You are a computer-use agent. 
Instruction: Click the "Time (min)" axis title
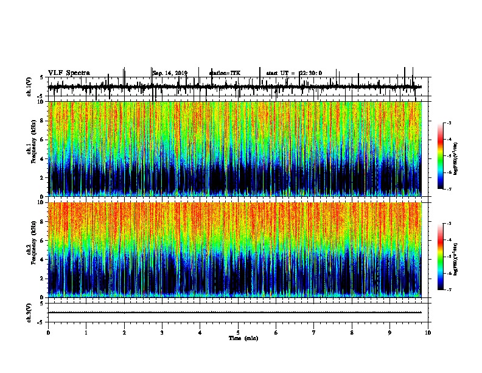pos(243,338)
